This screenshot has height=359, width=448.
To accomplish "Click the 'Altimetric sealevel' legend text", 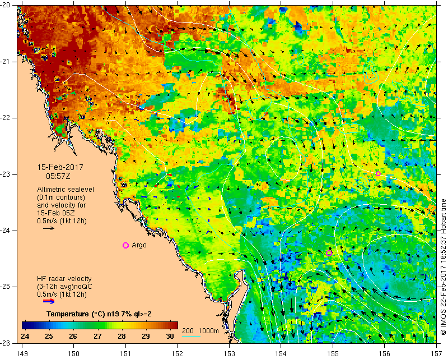I will (x=66, y=190).
